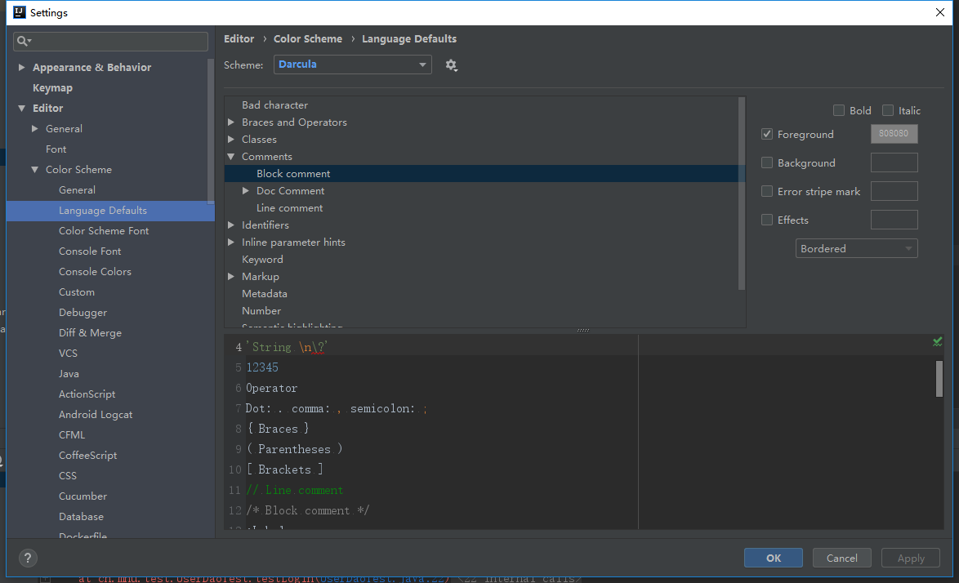Select Diff & Merge item
Viewport: 959px width, 583px height.
tap(90, 333)
